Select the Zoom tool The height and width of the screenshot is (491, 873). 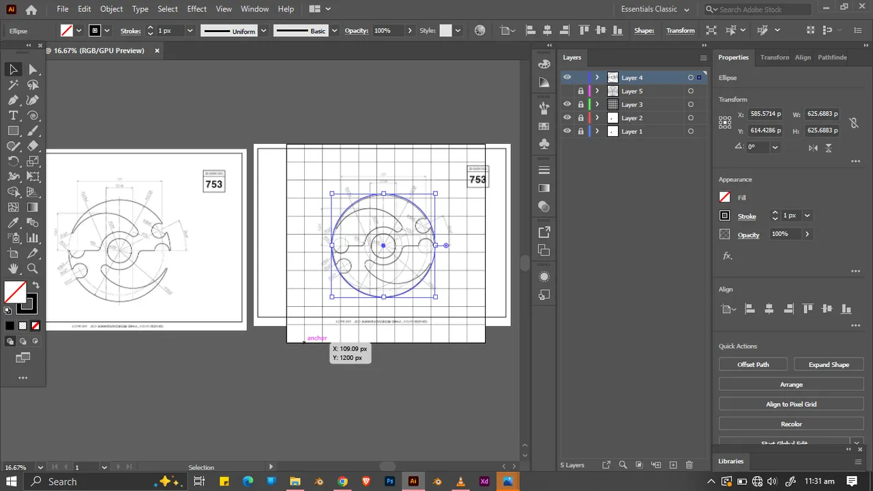coord(33,269)
